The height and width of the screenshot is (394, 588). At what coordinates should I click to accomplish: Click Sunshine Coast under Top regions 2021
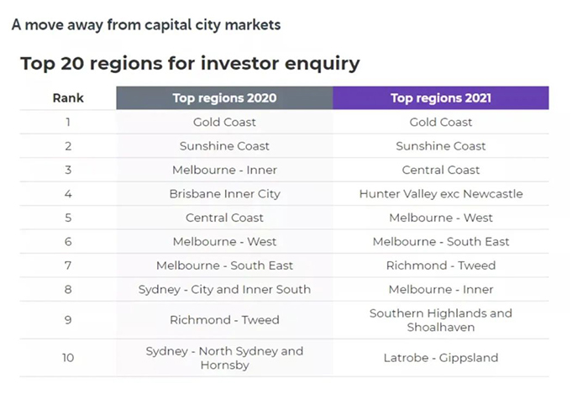click(x=441, y=146)
